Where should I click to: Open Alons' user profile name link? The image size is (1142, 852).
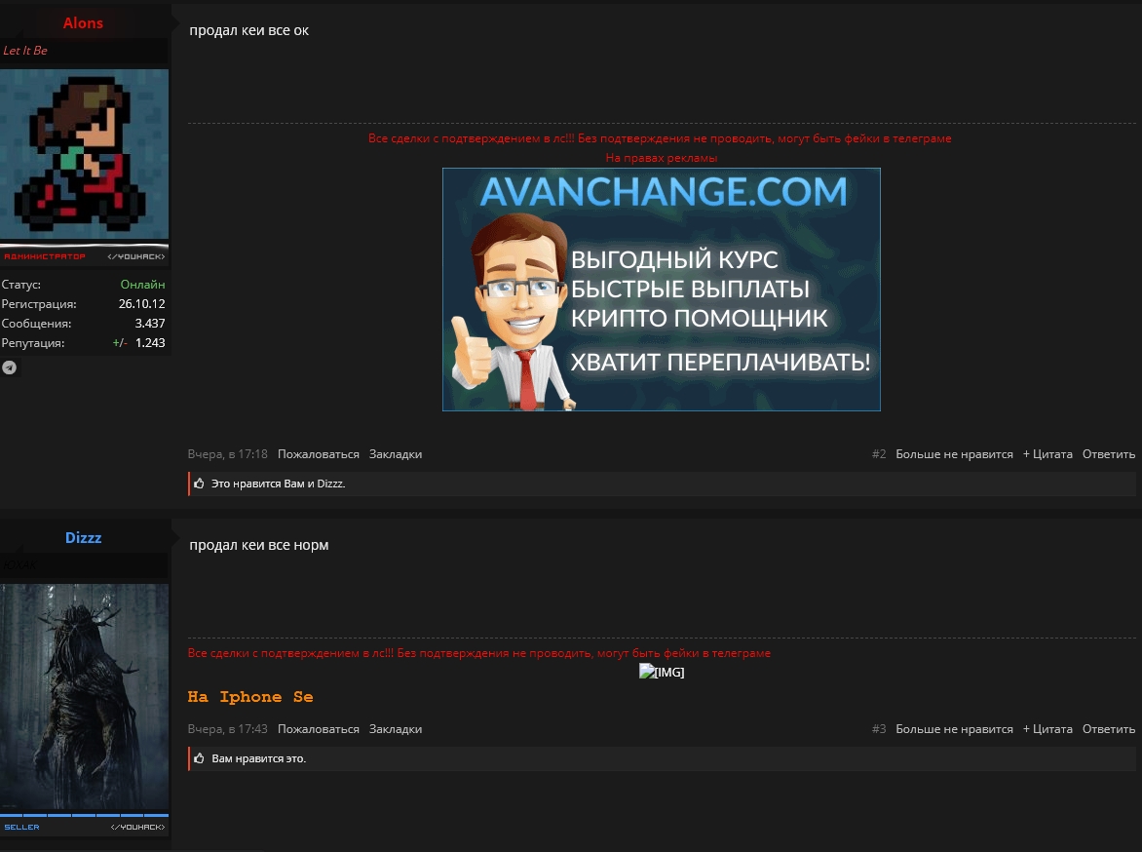(x=83, y=22)
